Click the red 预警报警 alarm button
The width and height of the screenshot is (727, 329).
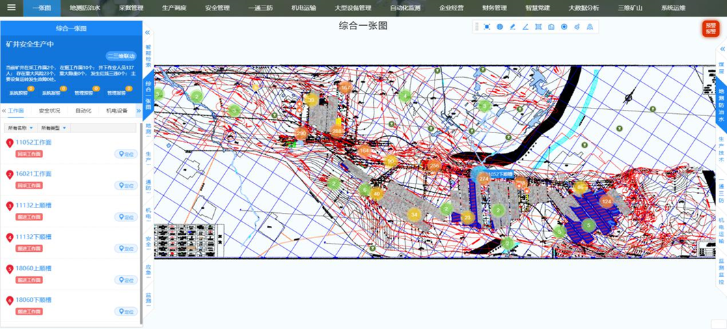(711, 29)
